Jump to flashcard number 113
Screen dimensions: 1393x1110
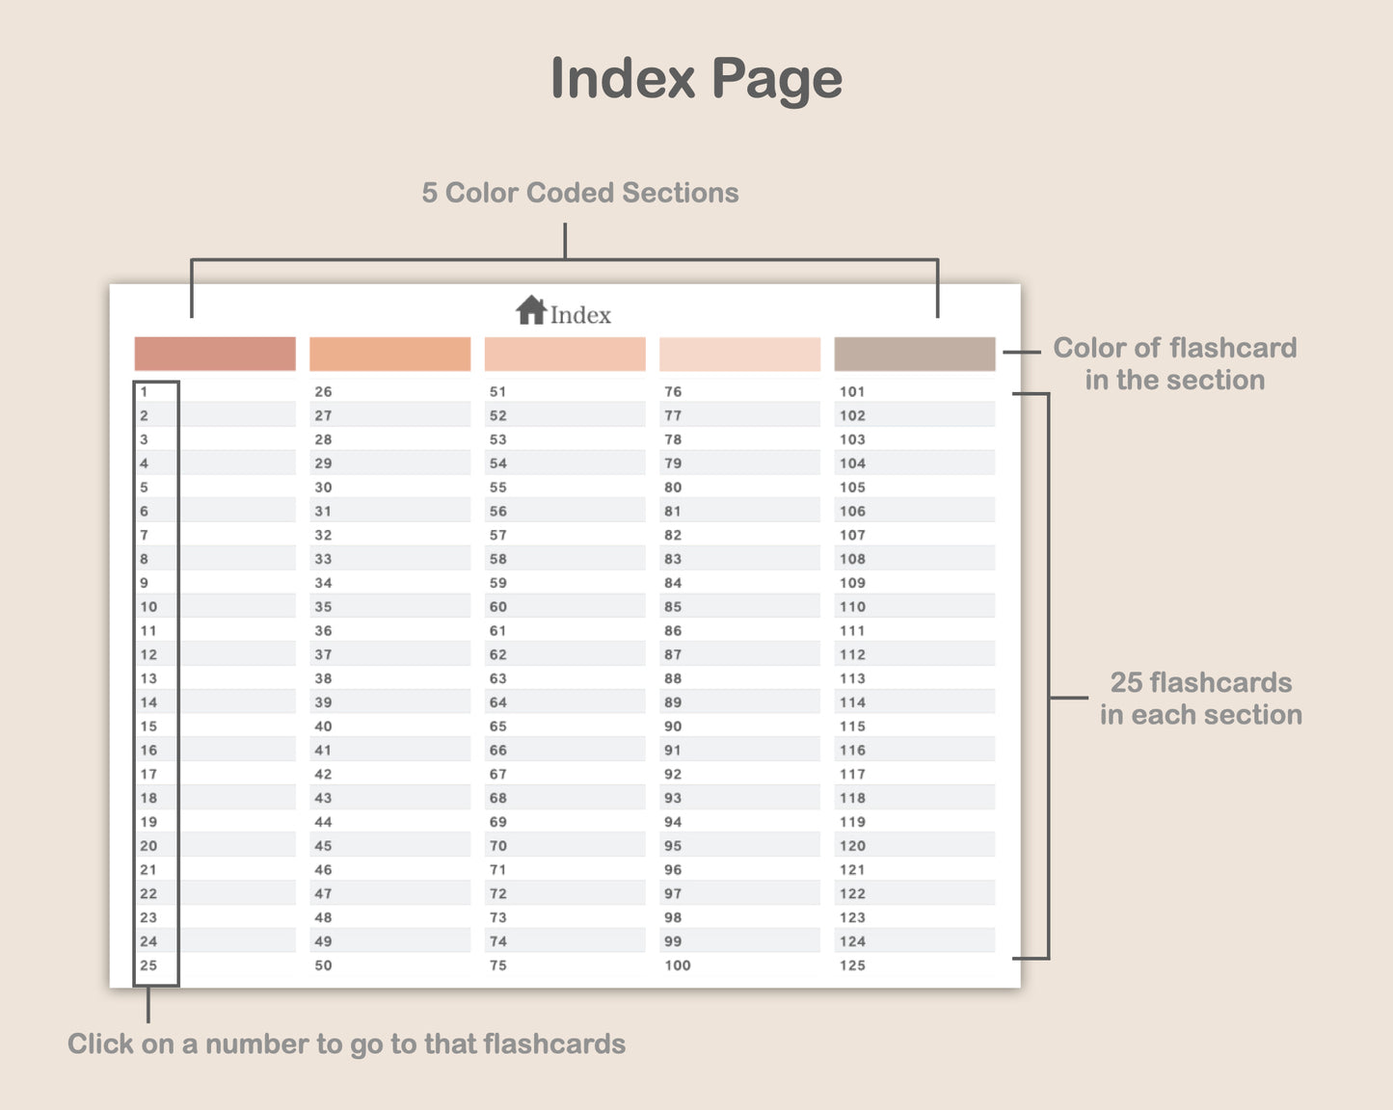[x=852, y=678]
